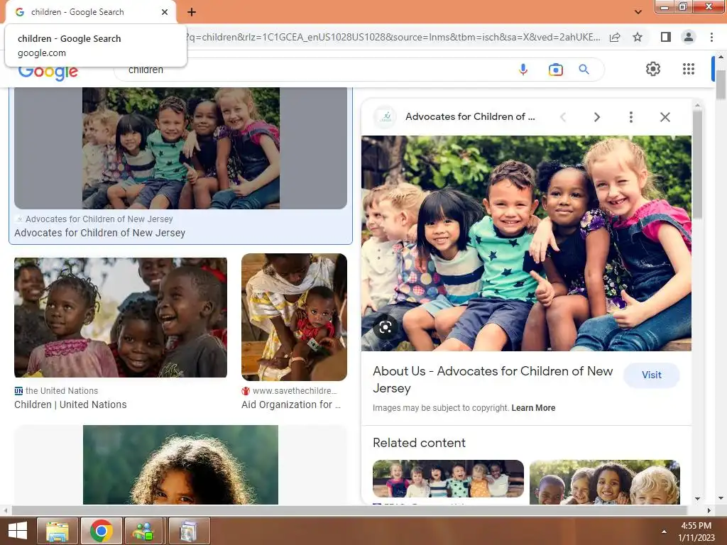Open Advocates for Children of New Jersey caption
This screenshot has width=727, height=545.
tap(99, 233)
